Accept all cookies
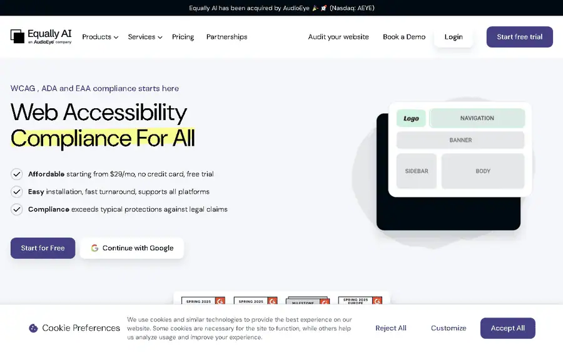This screenshot has width=563, height=352. tap(508, 328)
